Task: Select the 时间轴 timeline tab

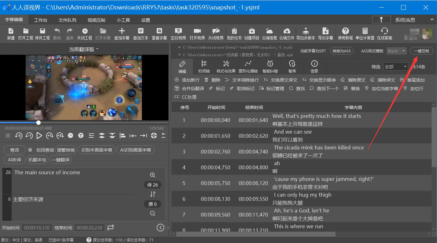Action: [x=204, y=67]
